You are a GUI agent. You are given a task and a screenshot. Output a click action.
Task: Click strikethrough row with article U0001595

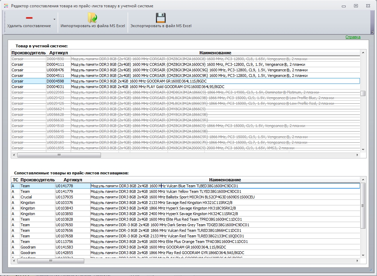(x=186, y=148)
